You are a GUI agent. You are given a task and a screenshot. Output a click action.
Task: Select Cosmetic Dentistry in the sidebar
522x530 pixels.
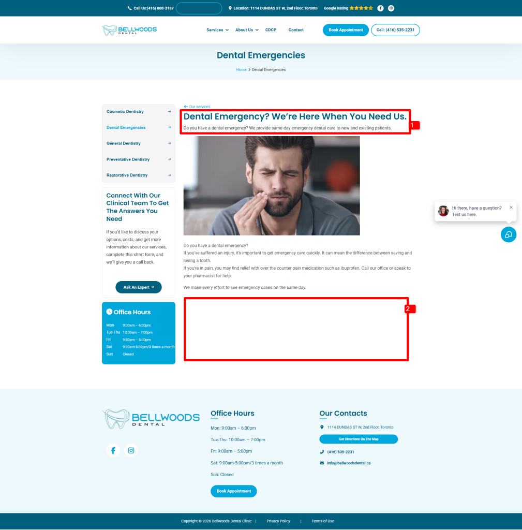coord(138,112)
